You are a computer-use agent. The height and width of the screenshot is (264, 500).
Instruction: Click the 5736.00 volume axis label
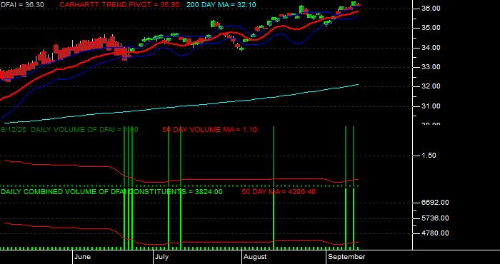point(435,218)
